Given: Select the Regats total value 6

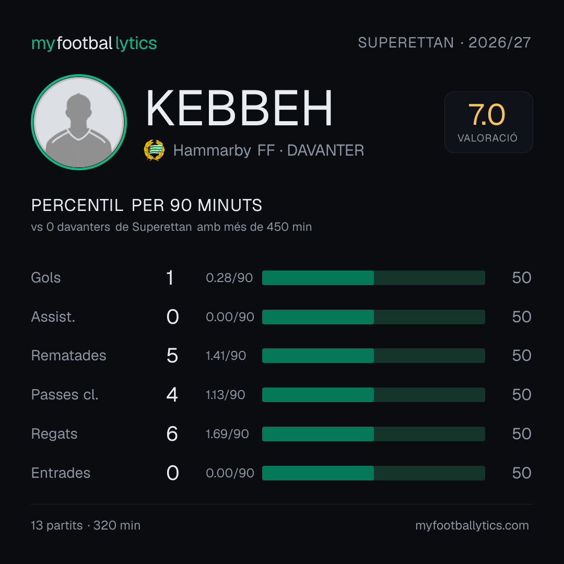Looking at the screenshot, I should 172,434.
